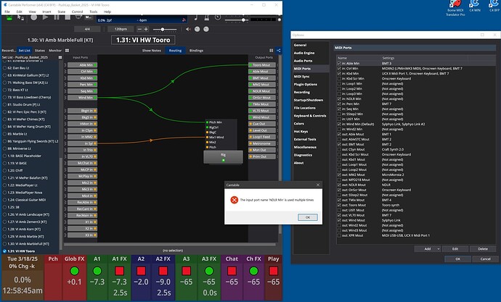This screenshot has width=501, height=302.
Task: Click the Show Notes button
Action: (152, 51)
